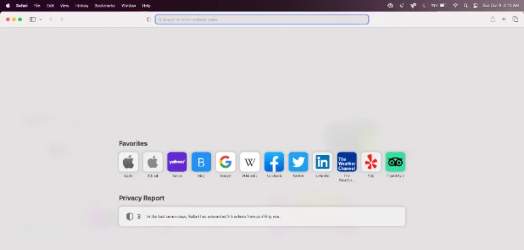The height and width of the screenshot is (250, 524).
Task: Open the Wikipedia favorite tile
Action: (250, 162)
